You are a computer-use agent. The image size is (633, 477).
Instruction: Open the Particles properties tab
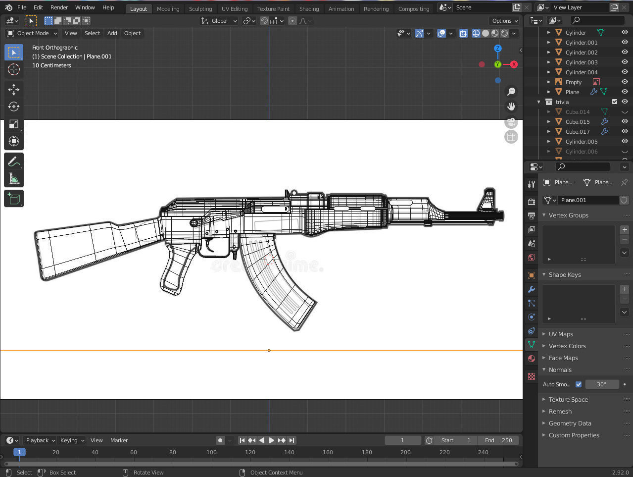click(532, 303)
